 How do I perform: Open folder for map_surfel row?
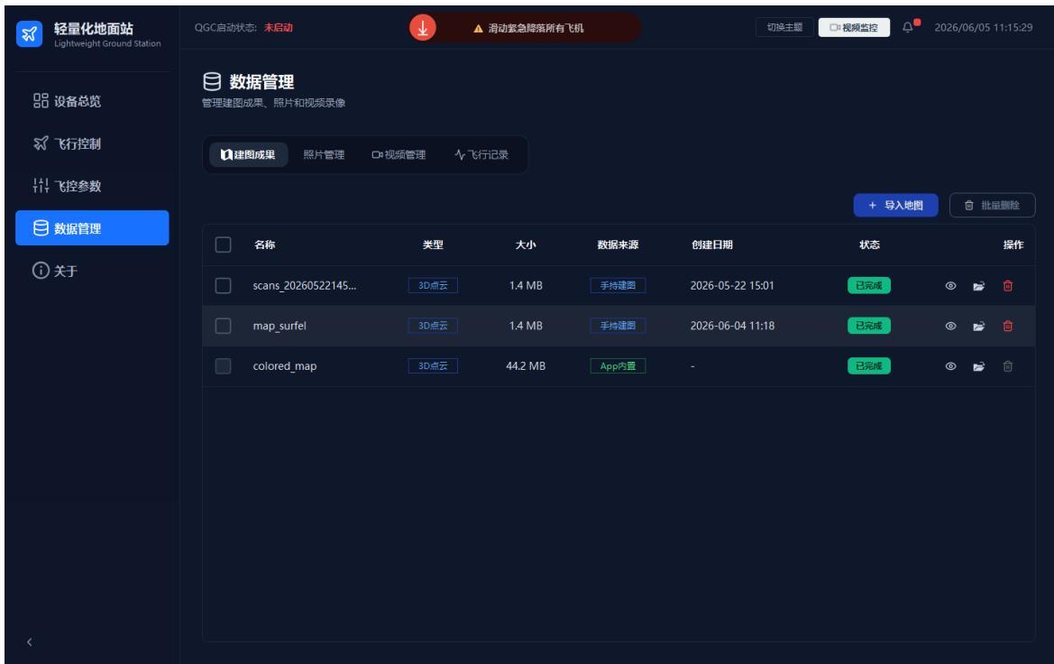[x=979, y=327]
